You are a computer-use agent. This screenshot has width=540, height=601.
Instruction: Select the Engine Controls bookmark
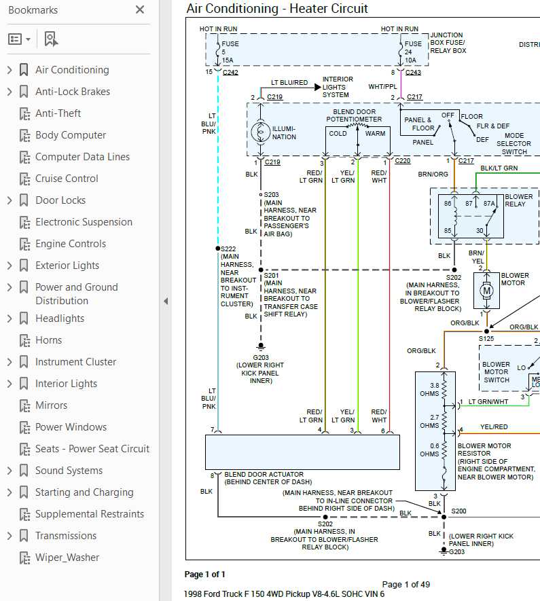[x=71, y=244]
